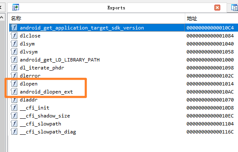Click address 0000000000001014 of dlopen
The image size is (238, 152).
point(210,84)
